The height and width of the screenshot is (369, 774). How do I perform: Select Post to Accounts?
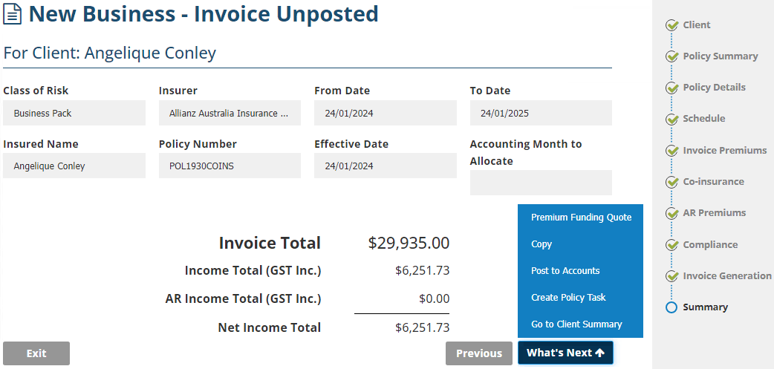tap(565, 271)
